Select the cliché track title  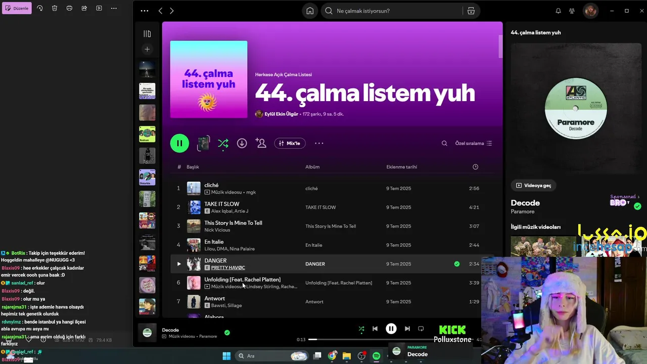point(211,185)
